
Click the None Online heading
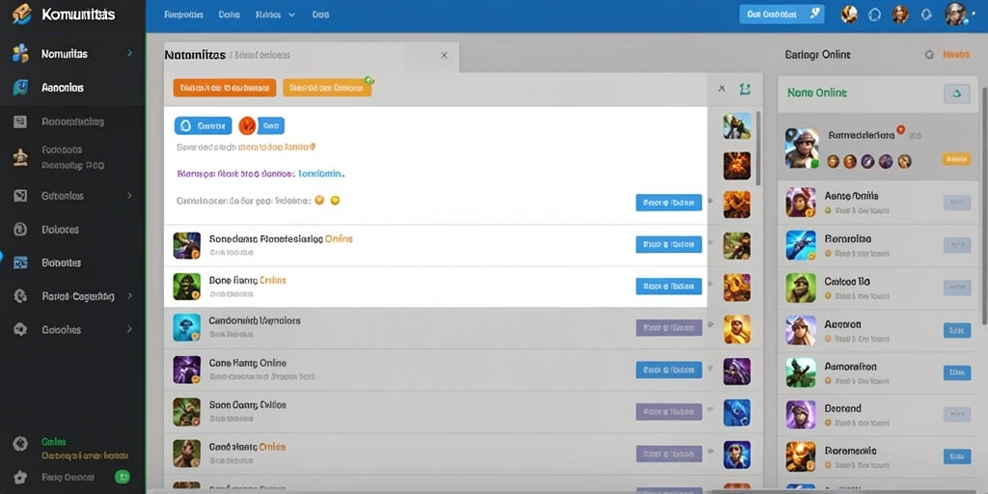tap(817, 93)
